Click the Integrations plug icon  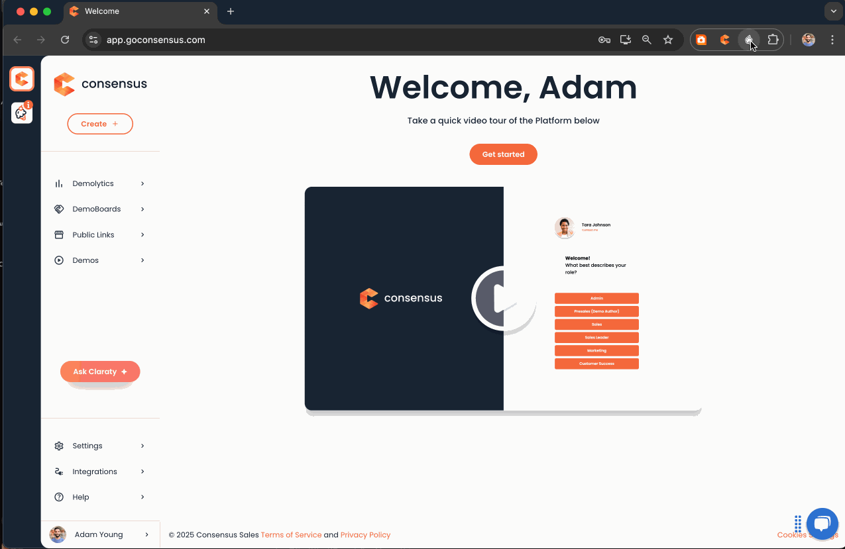[59, 472]
